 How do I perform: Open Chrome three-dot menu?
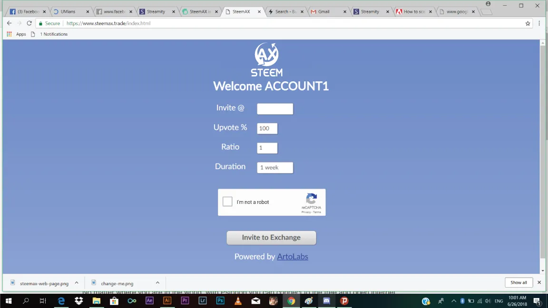coord(539,23)
